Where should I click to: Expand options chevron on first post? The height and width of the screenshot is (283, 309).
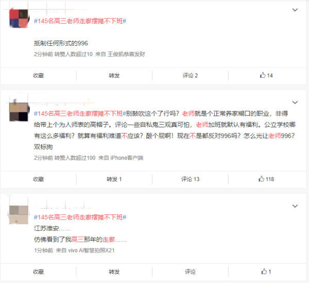[x=295, y=10]
